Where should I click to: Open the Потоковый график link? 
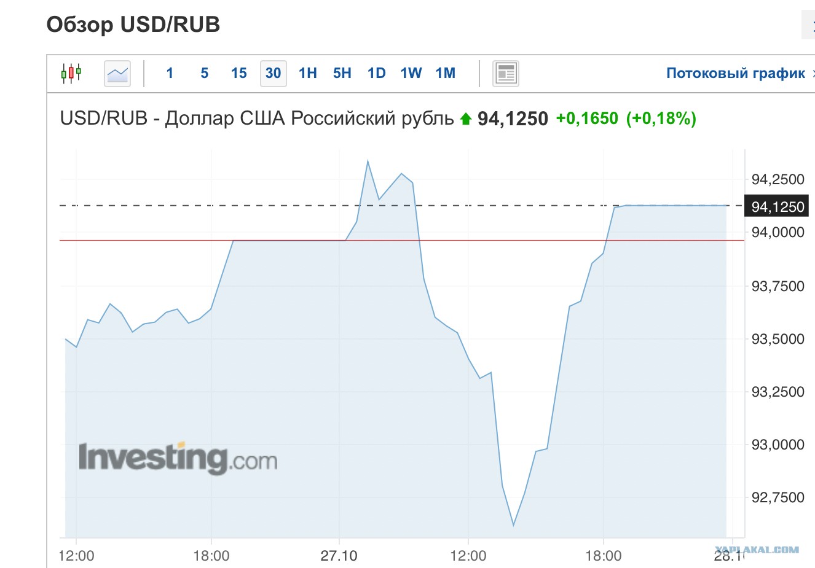click(x=736, y=74)
